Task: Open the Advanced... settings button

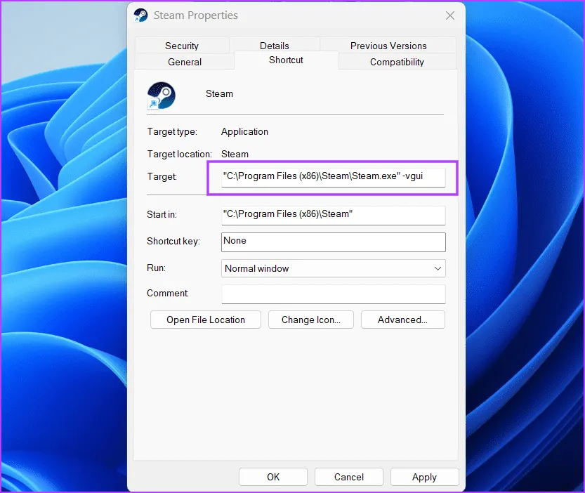Action: 402,320
